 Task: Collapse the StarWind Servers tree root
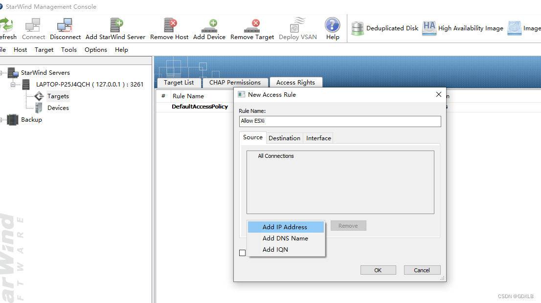[0, 73]
